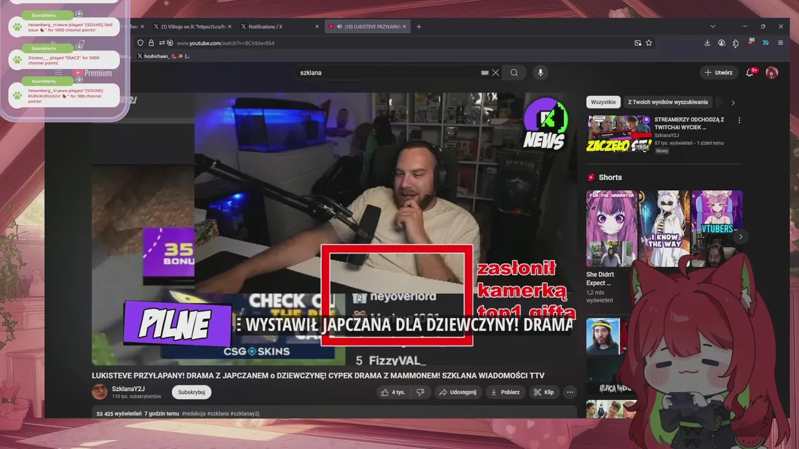The height and width of the screenshot is (449, 799).
Task: Start voice search with the microphone icon
Action: [x=541, y=72]
